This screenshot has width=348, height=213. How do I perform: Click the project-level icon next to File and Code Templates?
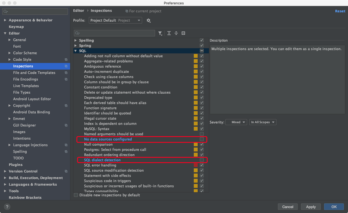pos(66,73)
